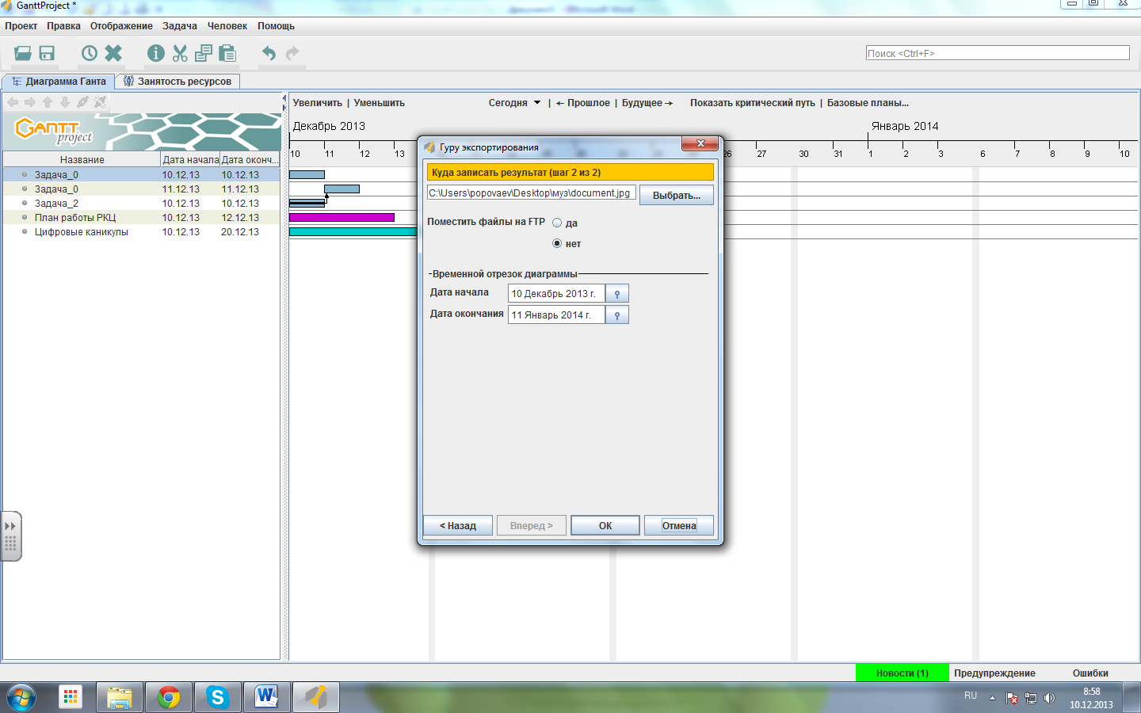
Task: Click Показать критический путь
Action: point(753,103)
